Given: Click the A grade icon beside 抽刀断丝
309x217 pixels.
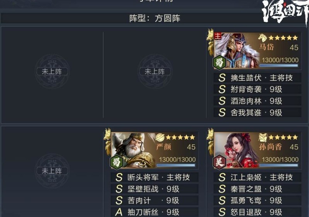Looking at the screenshot, I should click(119, 212).
